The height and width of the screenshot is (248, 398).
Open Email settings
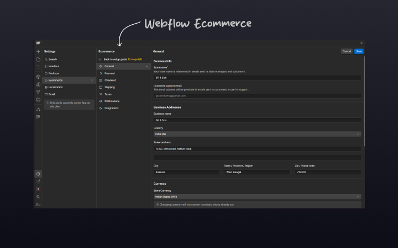coord(69,94)
